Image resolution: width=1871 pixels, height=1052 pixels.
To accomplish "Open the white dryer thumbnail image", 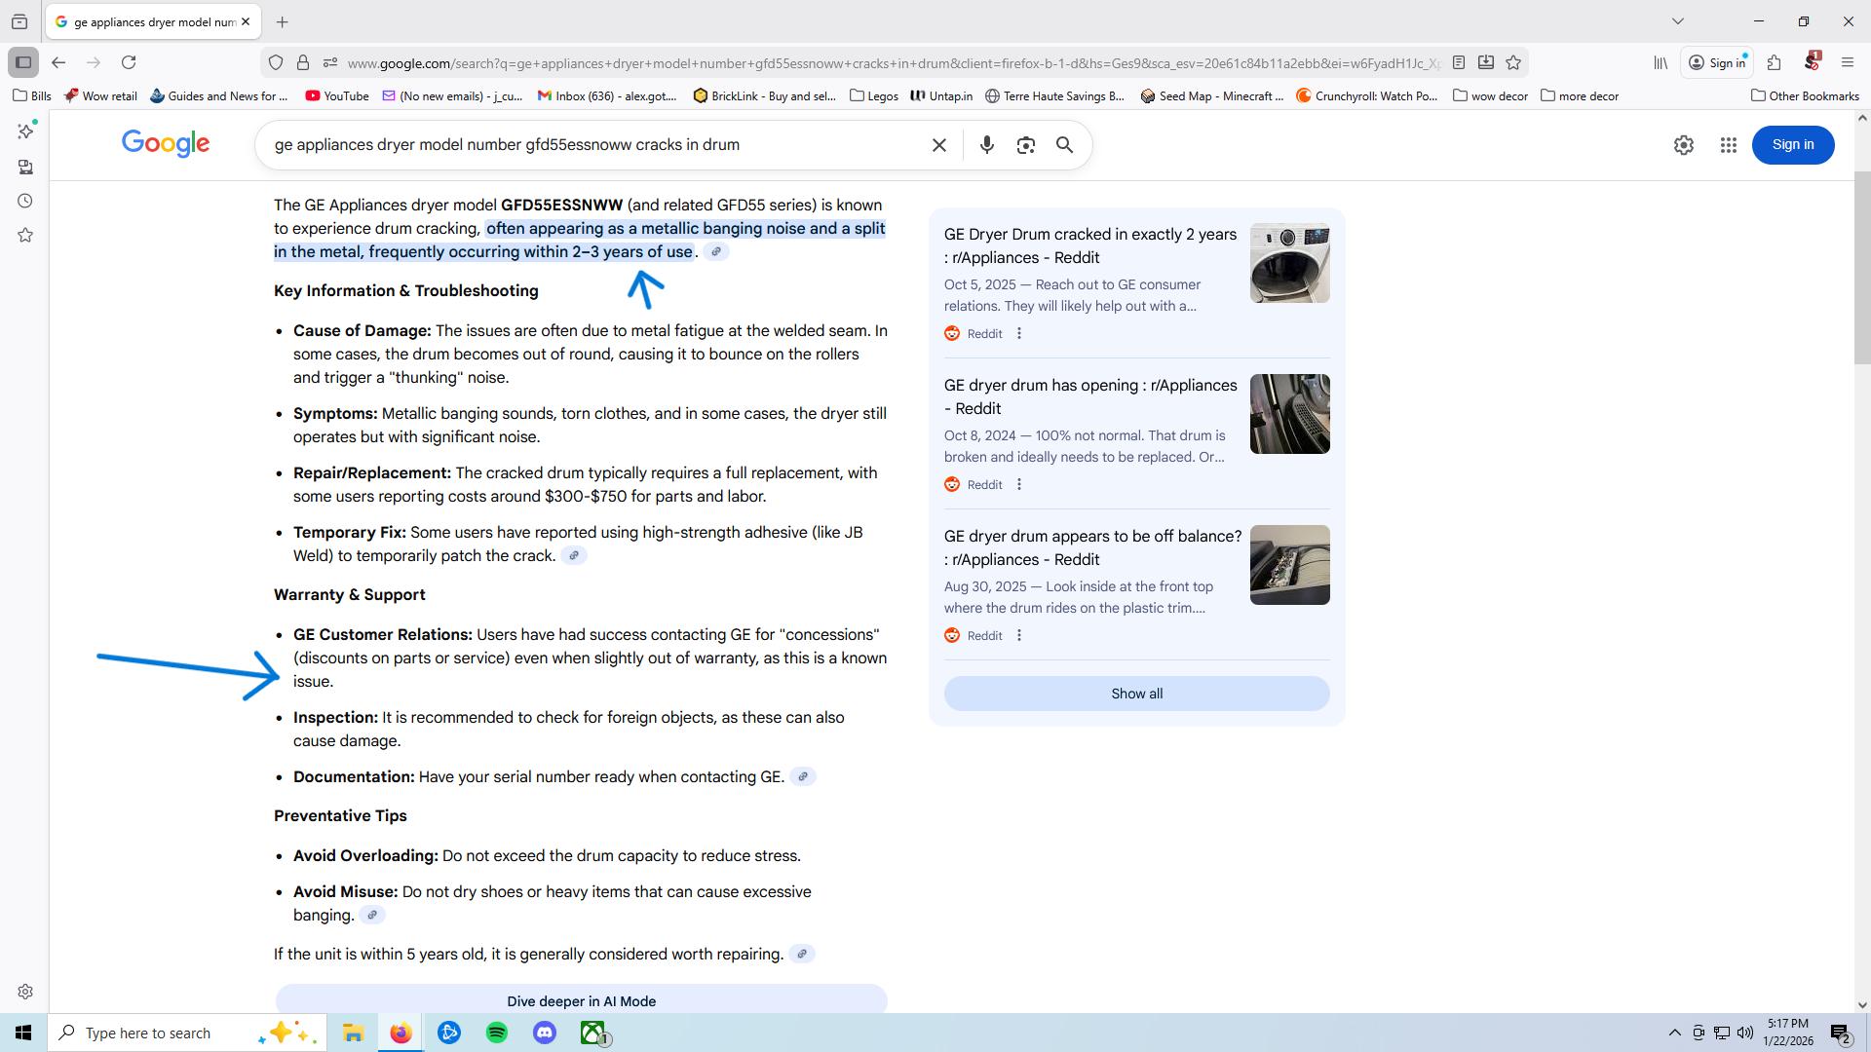I will coord(1289,263).
